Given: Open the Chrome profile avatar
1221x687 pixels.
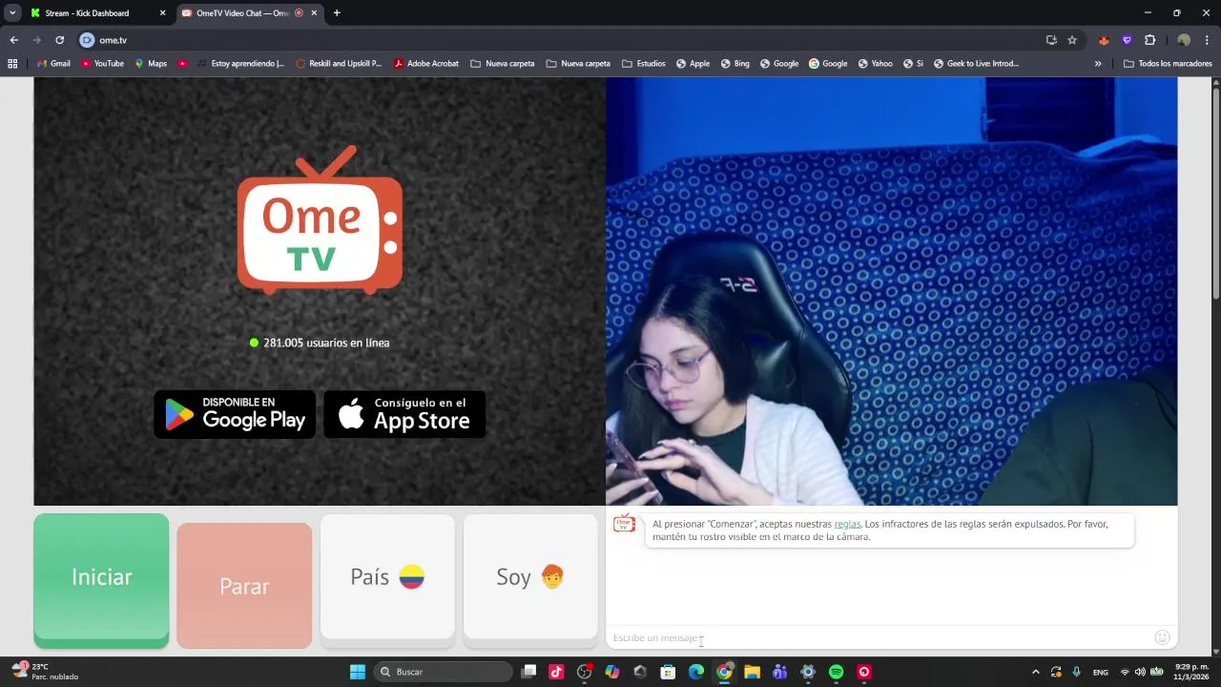Looking at the screenshot, I should click(x=1184, y=40).
